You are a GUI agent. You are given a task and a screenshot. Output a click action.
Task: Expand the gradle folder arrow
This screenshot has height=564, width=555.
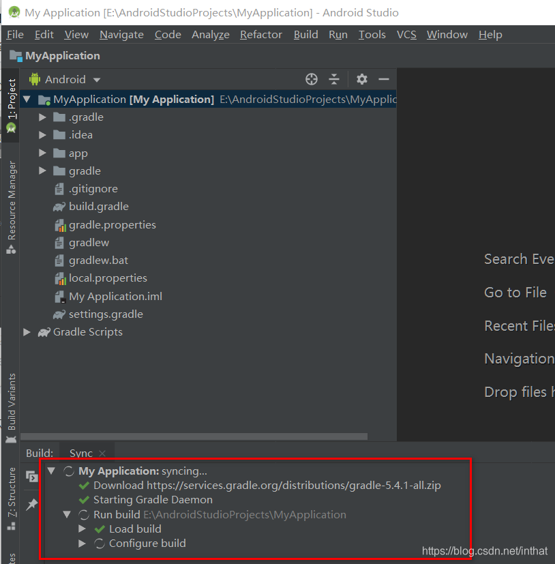click(42, 171)
